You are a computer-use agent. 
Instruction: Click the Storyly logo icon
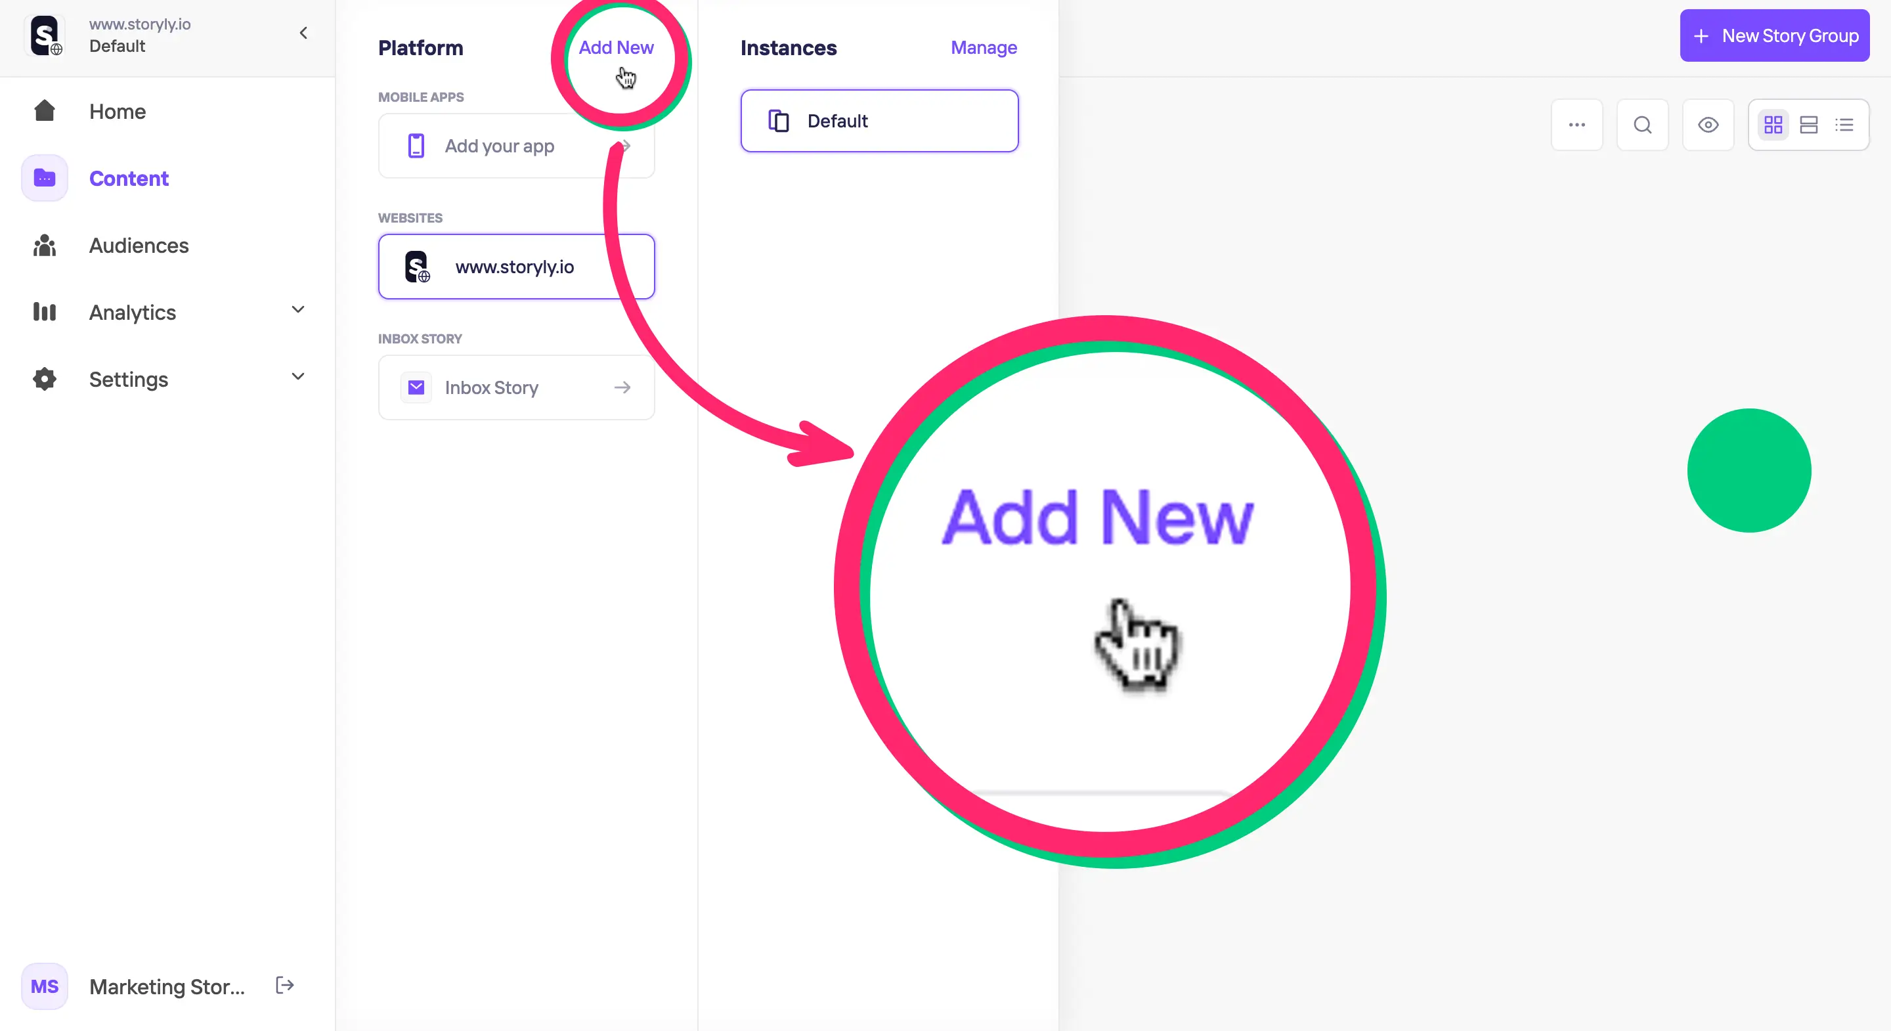45,35
